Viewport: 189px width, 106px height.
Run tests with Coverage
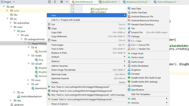coord(87,95)
